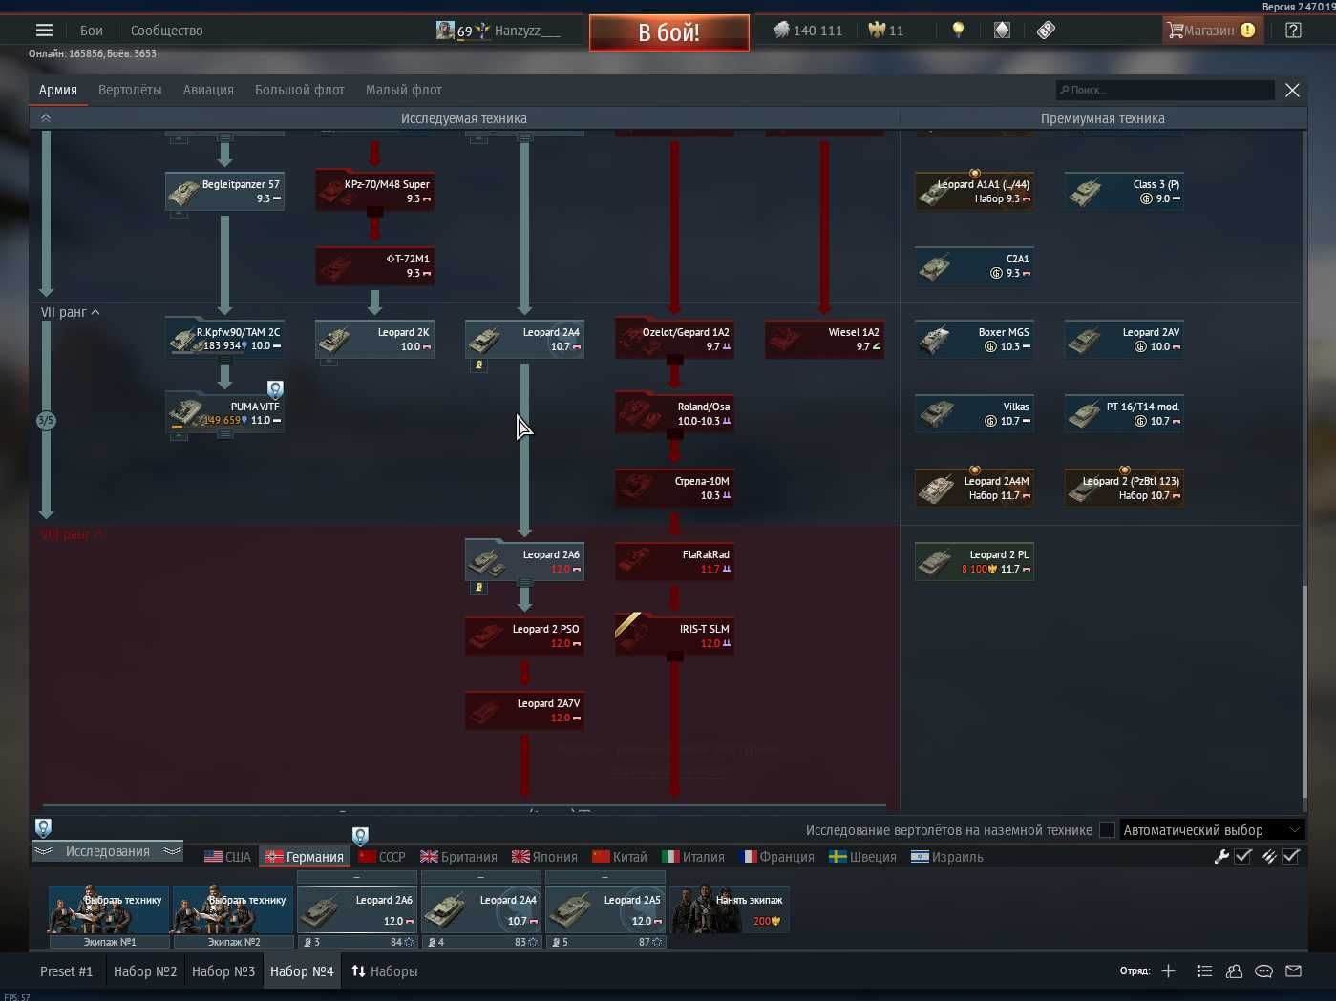Select Набор №3 preset
The width and height of the screenshot is (1336, 1001).
(x=223, y=971)
